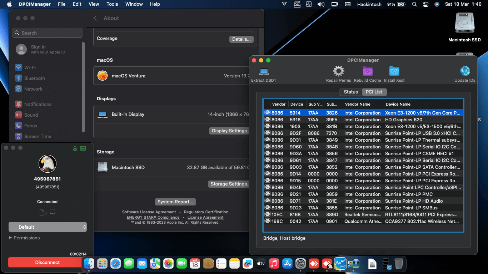Open Maps from the Dock
Image resolution: width=488 pixels, height=274 pixels.
coord(155,264)
